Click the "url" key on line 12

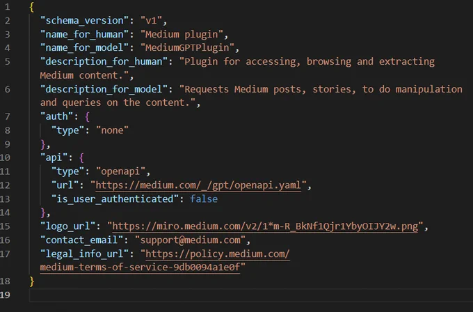(65, 185)
